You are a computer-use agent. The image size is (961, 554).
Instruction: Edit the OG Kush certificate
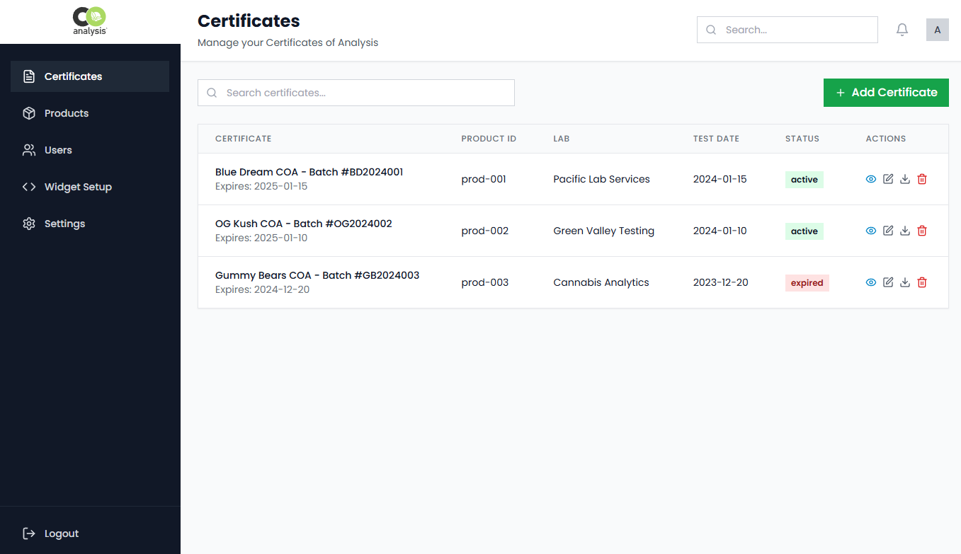[888, 230]
